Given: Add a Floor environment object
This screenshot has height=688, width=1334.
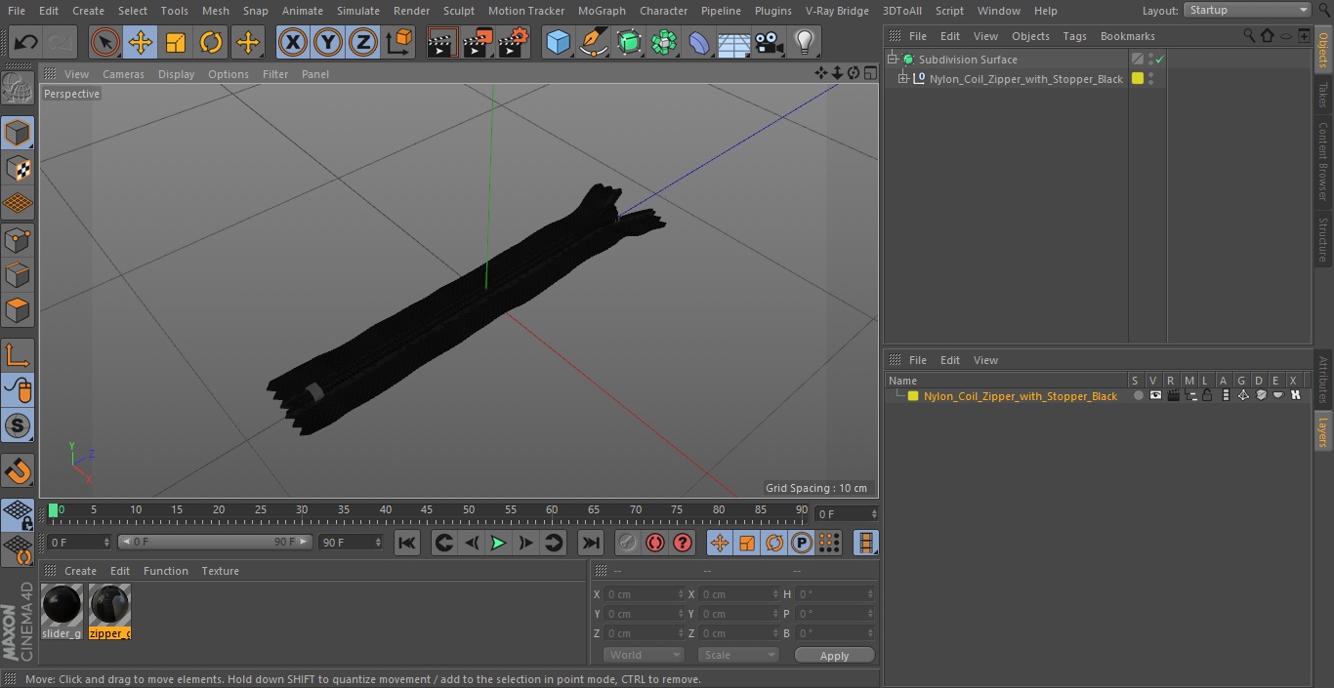Looking at the screenshot, I should pos(734,42).
